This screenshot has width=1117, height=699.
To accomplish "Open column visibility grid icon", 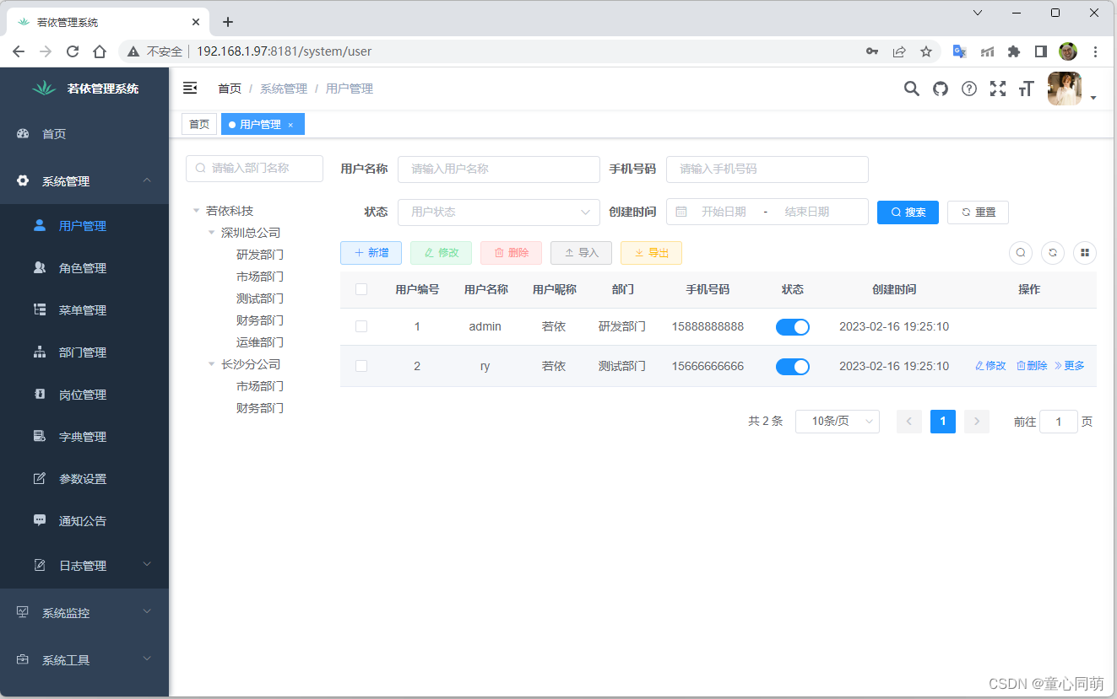I will click(1085, 252).
